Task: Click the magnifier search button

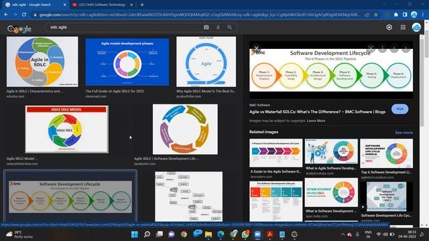Action: [x=229, y=27]
